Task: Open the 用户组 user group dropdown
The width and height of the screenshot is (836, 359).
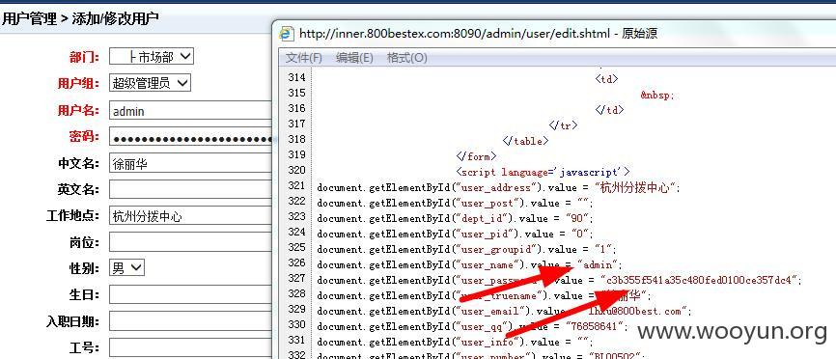Action: (150, 83)
